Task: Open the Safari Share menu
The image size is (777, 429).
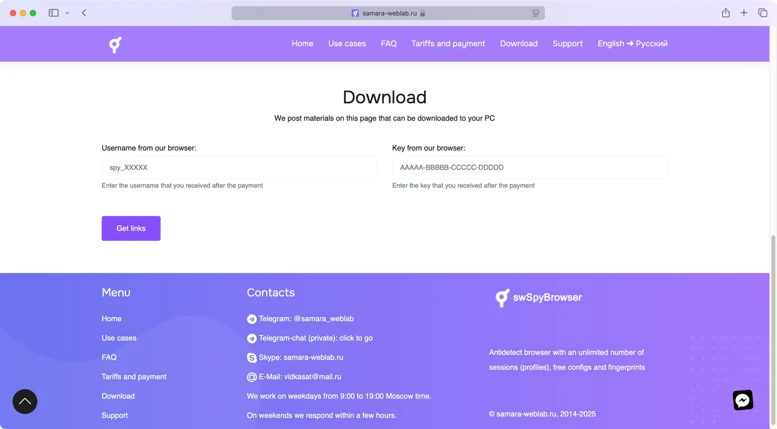Action: click(725, 13)
